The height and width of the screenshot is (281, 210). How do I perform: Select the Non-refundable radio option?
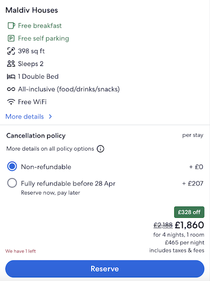point(12,167)
